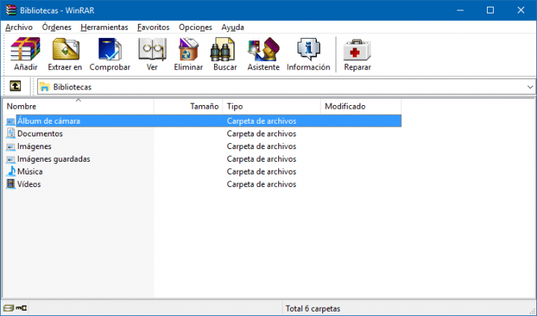Click the Música note icon
This screenshot has width=537, height=316.
[11, 171]
